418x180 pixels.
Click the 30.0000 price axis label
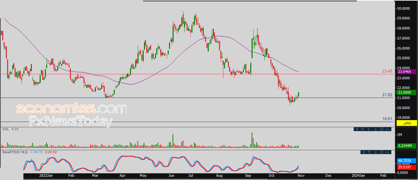[x=403, y=8]
